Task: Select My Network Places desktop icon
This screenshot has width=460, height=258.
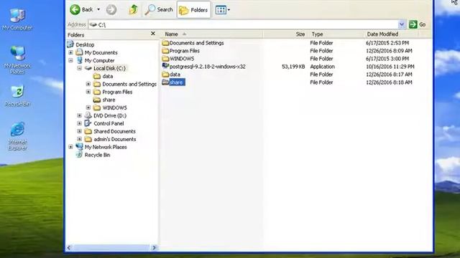Action: (17, 60)
